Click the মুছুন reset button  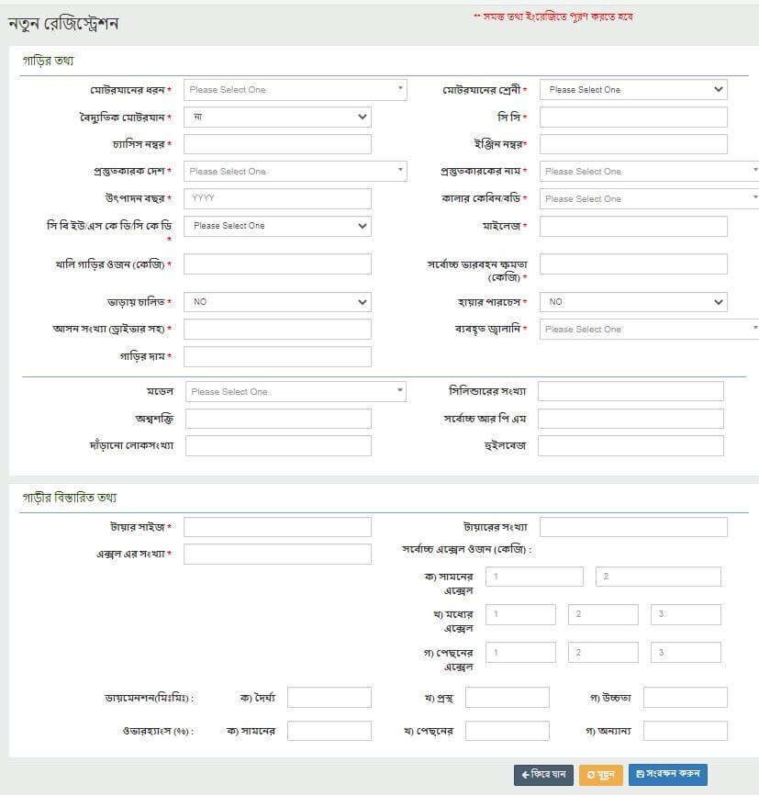600,774
